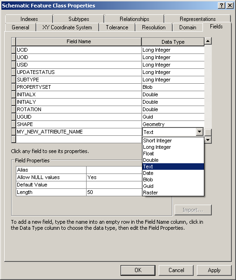Click the Cancel button
236x280 pixels.
point(176,270)
